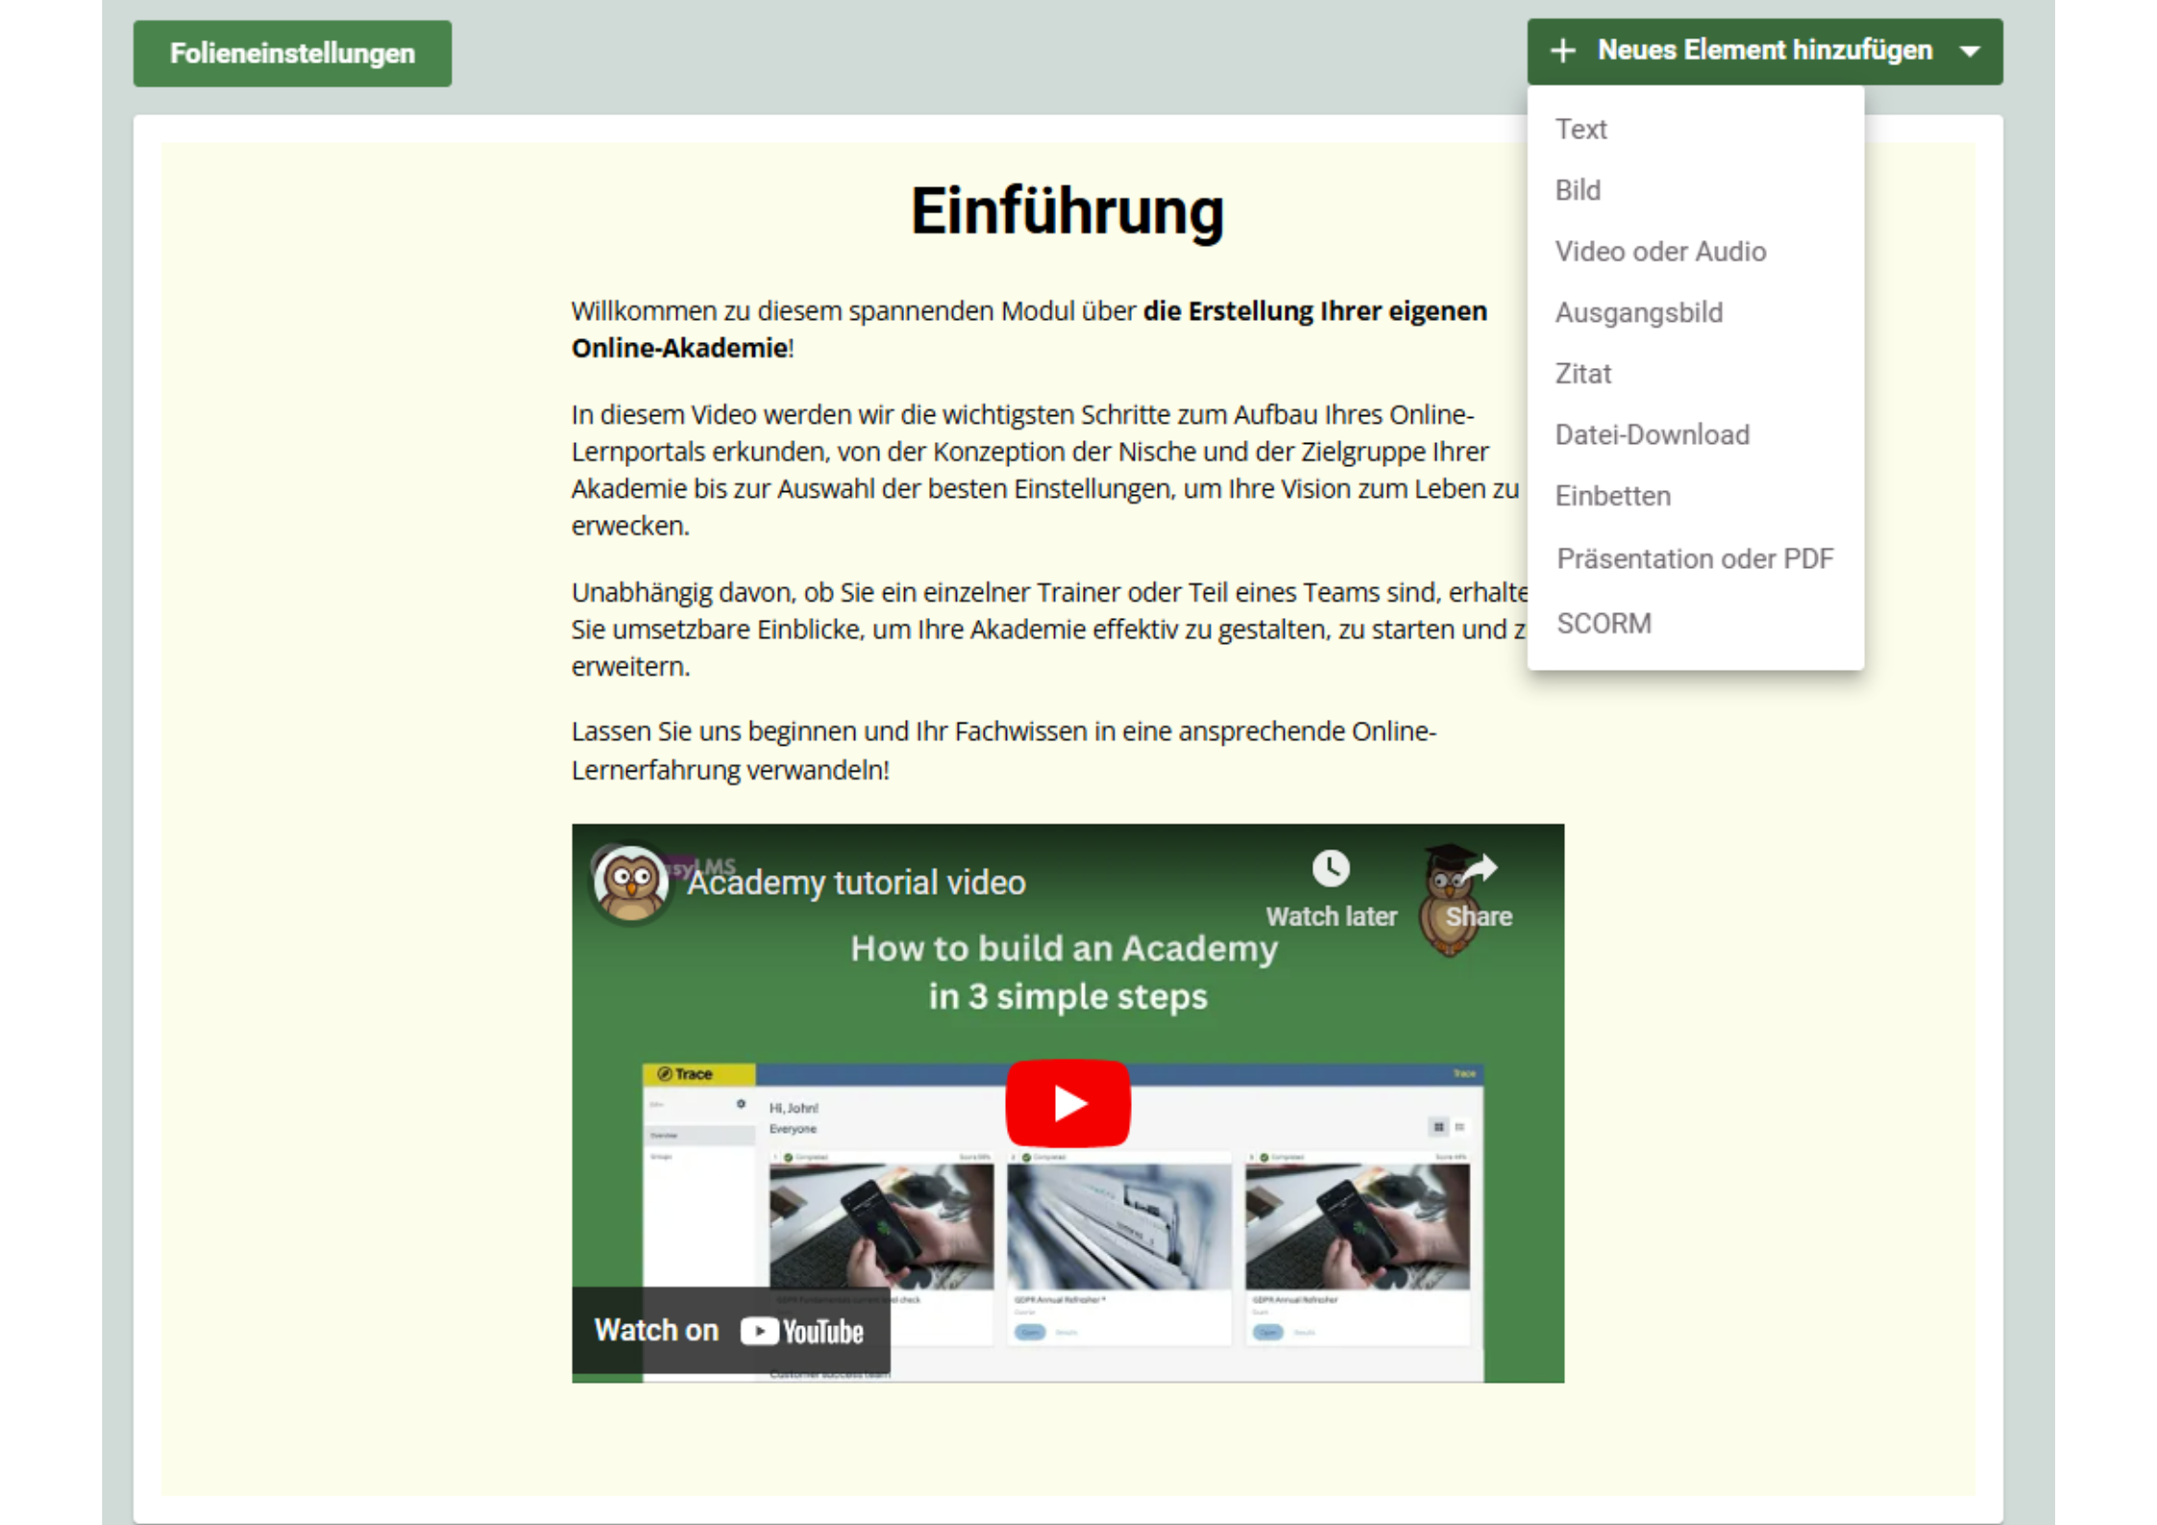Viewport: 2157px width, 1525px height.
Task: Choose the Einbetten option
Action: click(1612, 496)
